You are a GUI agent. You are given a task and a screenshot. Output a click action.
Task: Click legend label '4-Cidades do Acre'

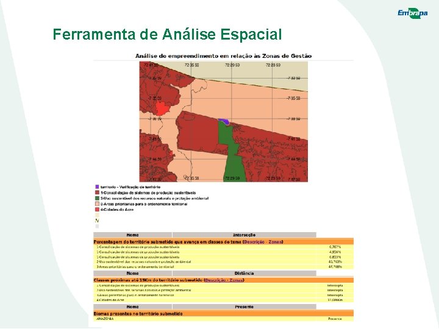click(x=117, y=210)
